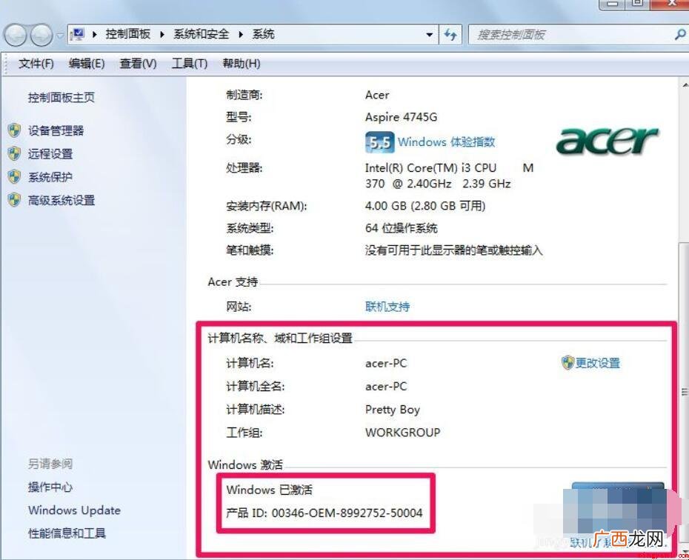Select 系统 in the address breadcrumb
Screen dimensions: 689x560
263,34
